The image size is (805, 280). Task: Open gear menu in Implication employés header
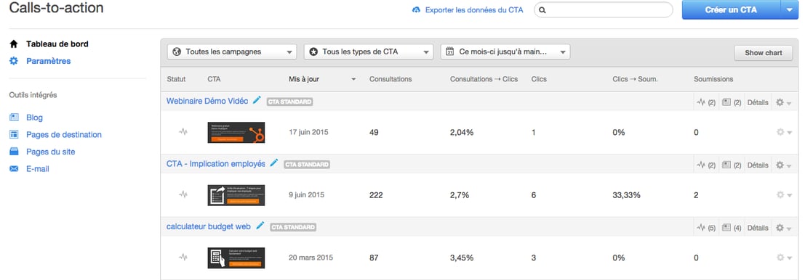pyautogui.click(x=783, y=165)
